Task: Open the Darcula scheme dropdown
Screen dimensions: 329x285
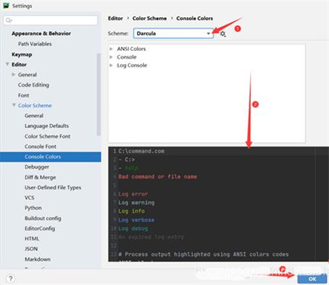Action: point(173,34)
